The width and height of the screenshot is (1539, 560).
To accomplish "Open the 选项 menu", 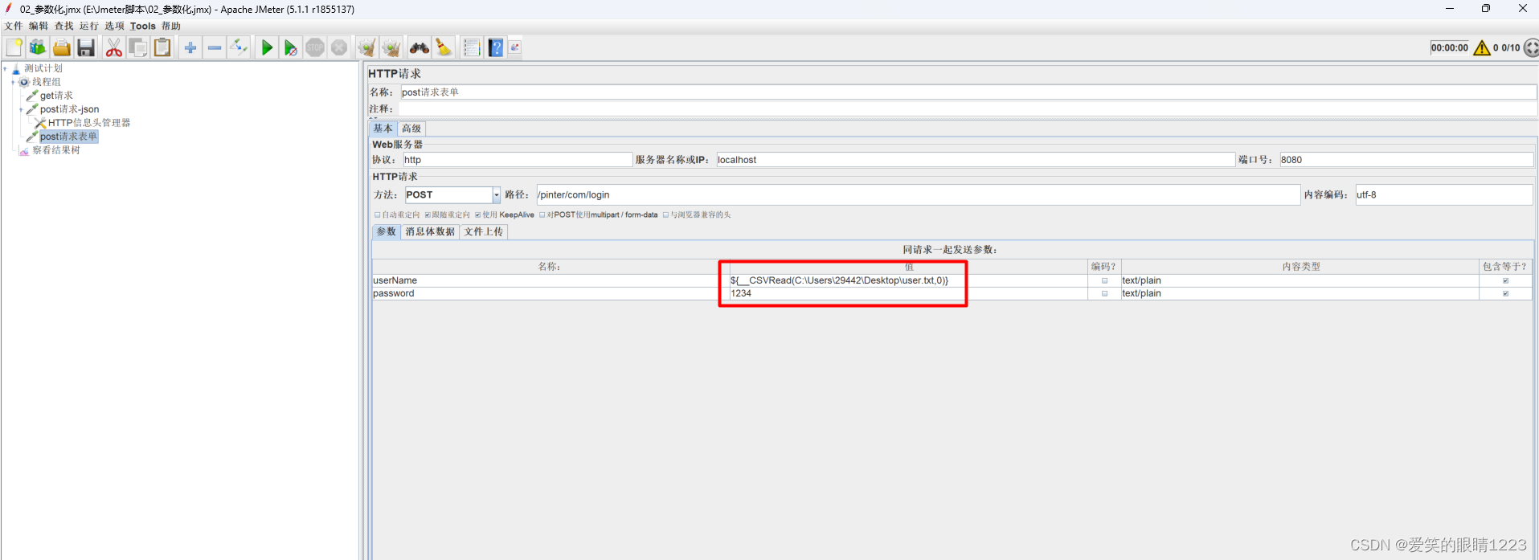I will click(x=114, y=26).
